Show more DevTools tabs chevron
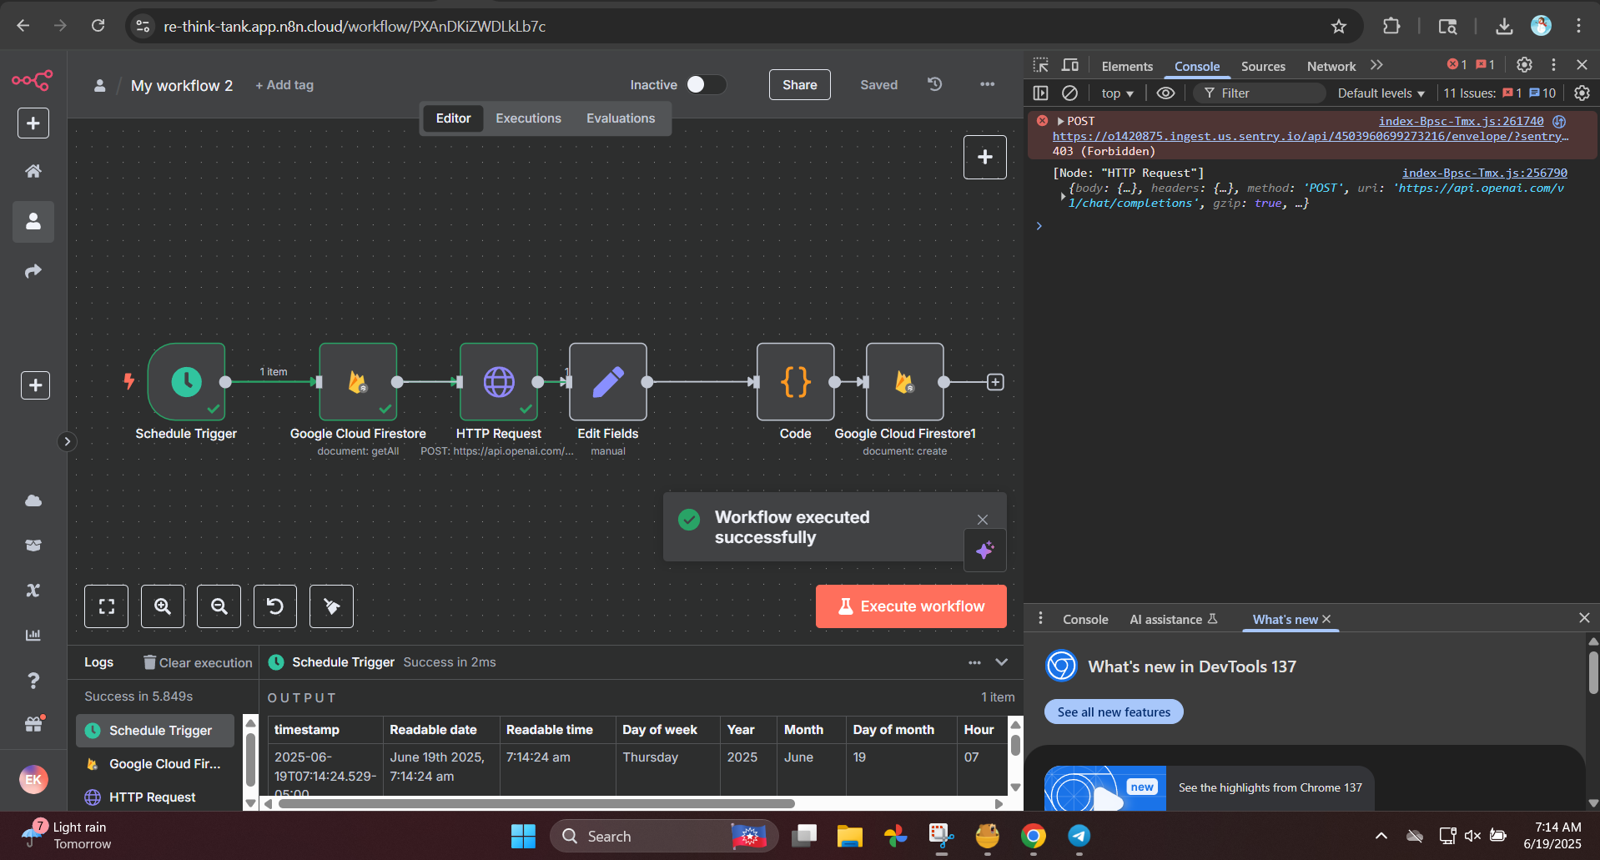This screenshot has width=1600, height=860. point(1376,65)
